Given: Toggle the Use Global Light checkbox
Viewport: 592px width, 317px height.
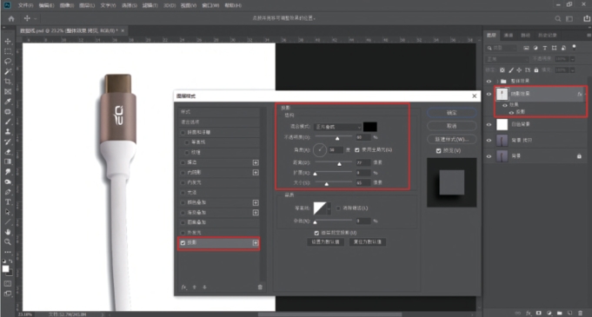Looking at the screenshot, I should click(x=357, y=150).
